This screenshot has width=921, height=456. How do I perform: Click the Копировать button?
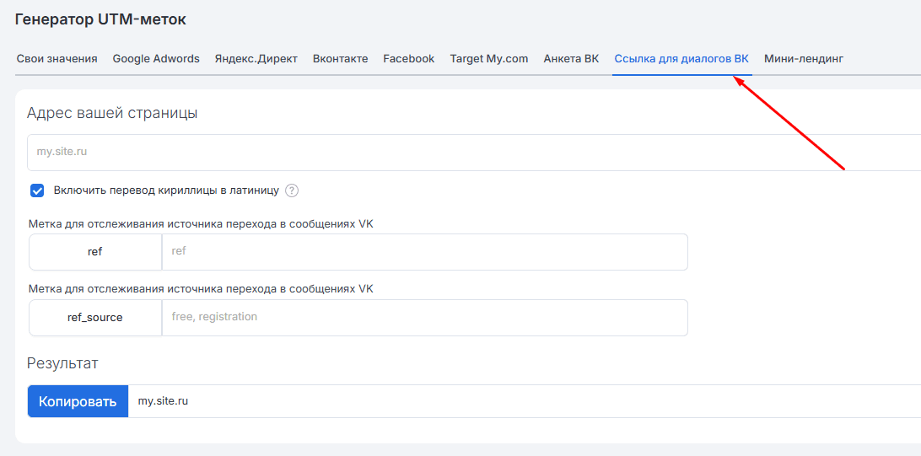pyautogui.click(x=78, y=401)
